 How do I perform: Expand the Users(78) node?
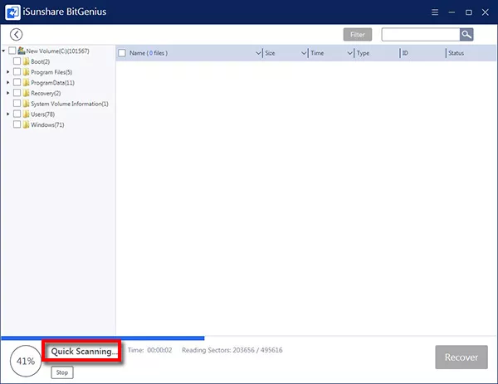[8, 114]
